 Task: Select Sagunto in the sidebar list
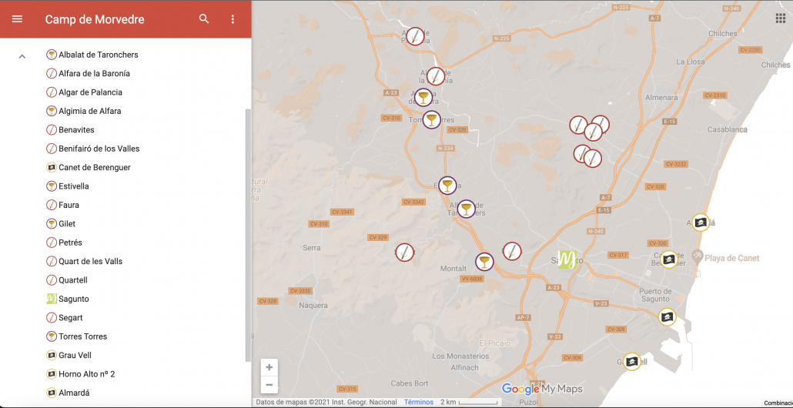[x=73, y=299]
